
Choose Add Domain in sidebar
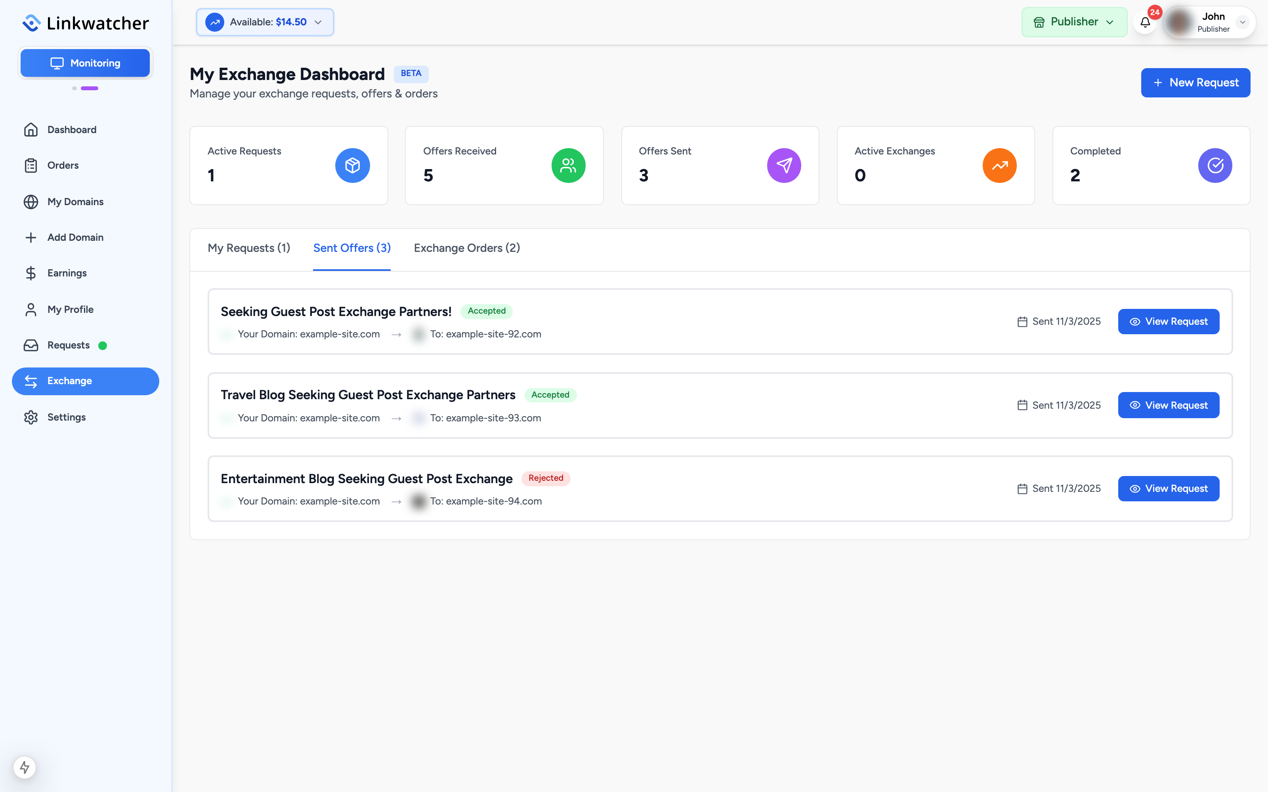click(x=86, y=237)
